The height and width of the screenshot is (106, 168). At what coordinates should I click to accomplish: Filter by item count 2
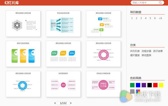point(137,18)
